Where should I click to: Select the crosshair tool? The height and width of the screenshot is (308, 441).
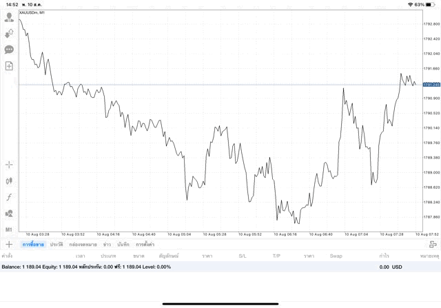click(x=9, y=165)
